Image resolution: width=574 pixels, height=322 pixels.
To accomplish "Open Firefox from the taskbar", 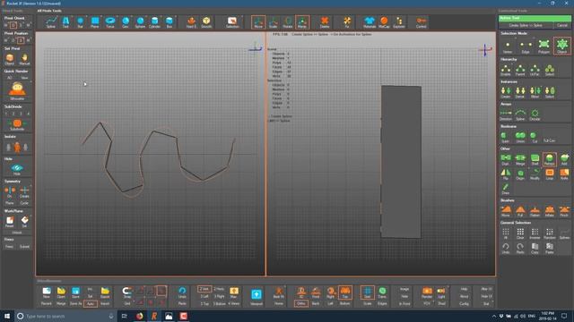I will [140, 316].
